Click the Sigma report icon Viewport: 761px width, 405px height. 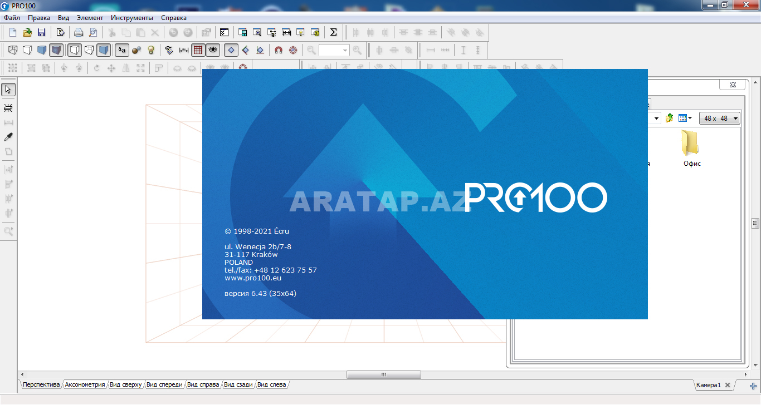pos(334,32)
